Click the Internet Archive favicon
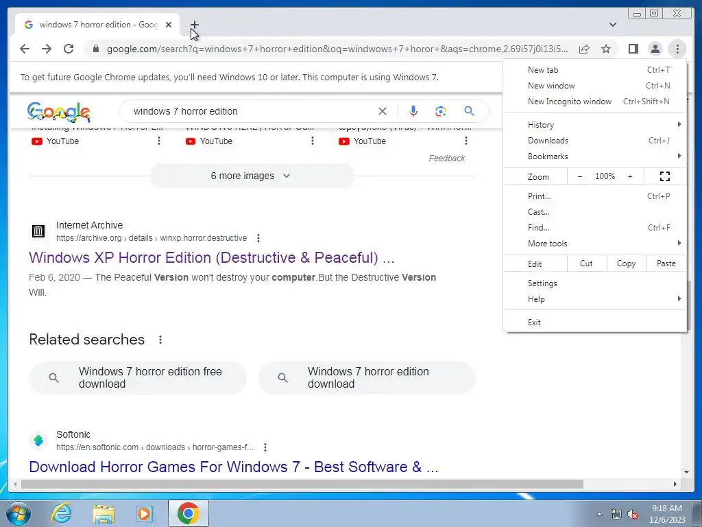This screenshot has height=527, width=702. (38, 231)
